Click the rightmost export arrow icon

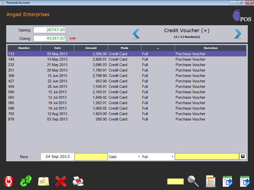245,181
